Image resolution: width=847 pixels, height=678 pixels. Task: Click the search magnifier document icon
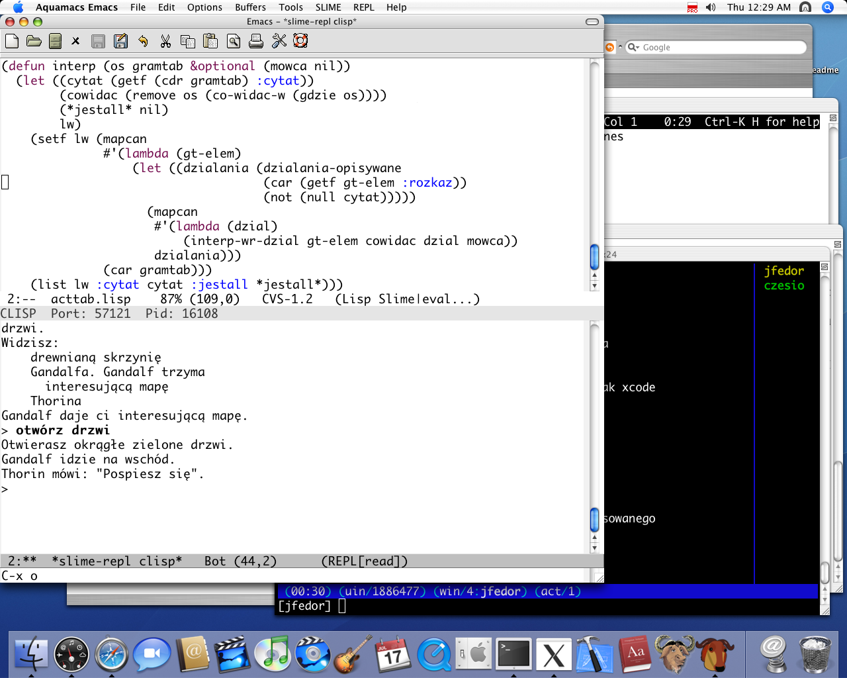234,41
